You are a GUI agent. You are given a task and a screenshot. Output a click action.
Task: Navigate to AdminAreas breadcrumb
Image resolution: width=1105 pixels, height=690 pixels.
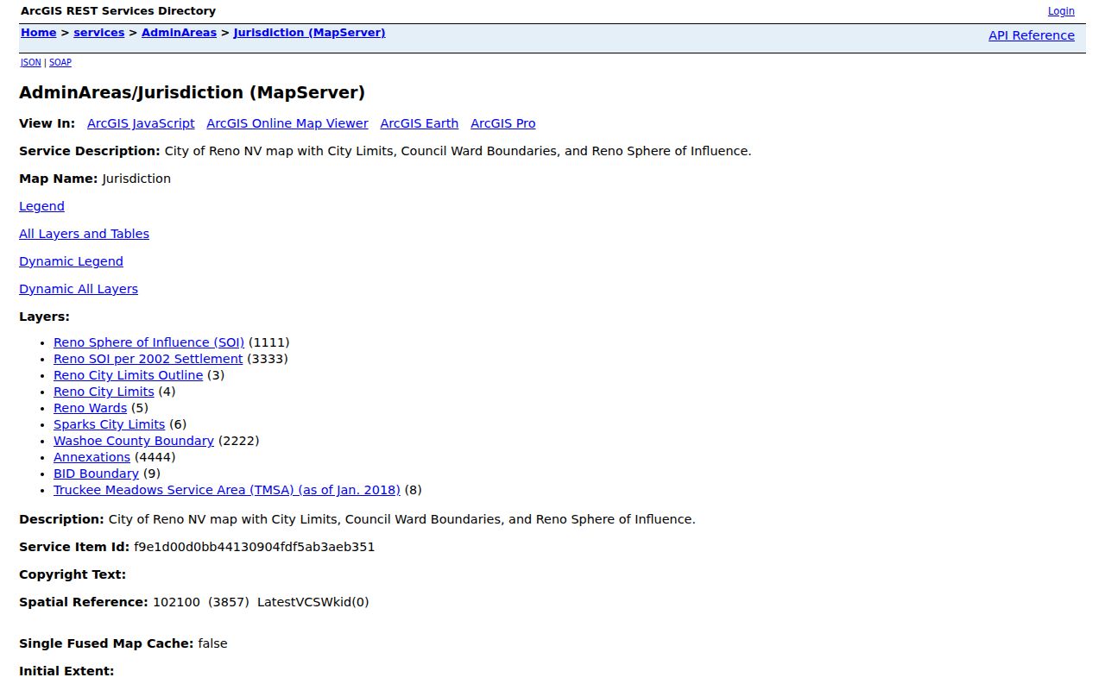(179, 33)
